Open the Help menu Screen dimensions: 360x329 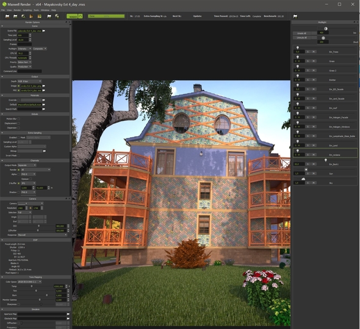click(x=54, y=10)
